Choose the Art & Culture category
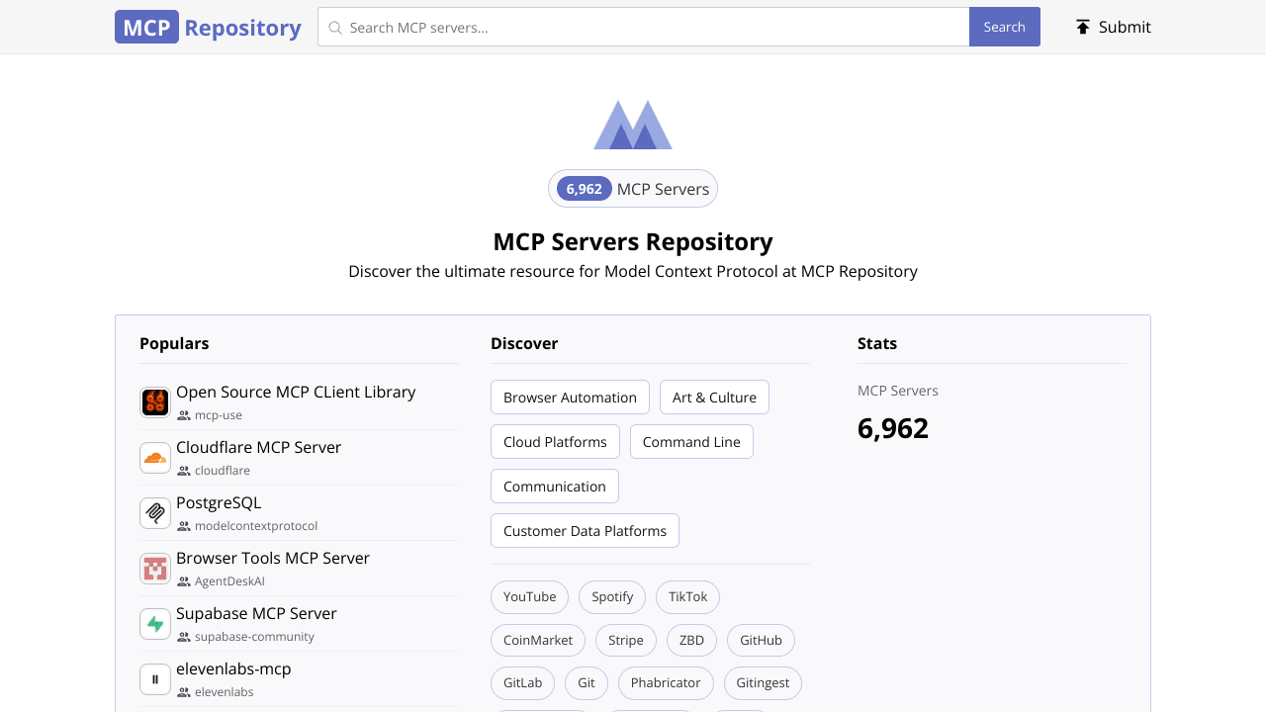 click(x=714, y=398)
